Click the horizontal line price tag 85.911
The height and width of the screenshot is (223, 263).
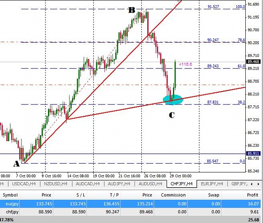pos(253,153)
